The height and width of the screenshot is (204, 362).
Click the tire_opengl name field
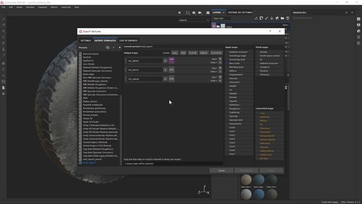(x=145, y=79)
